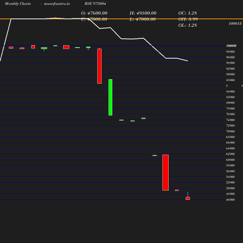This screenshot has width=243, height=243.
Task: Select the open value "O: 47600.00"
Action: point(94,13)
